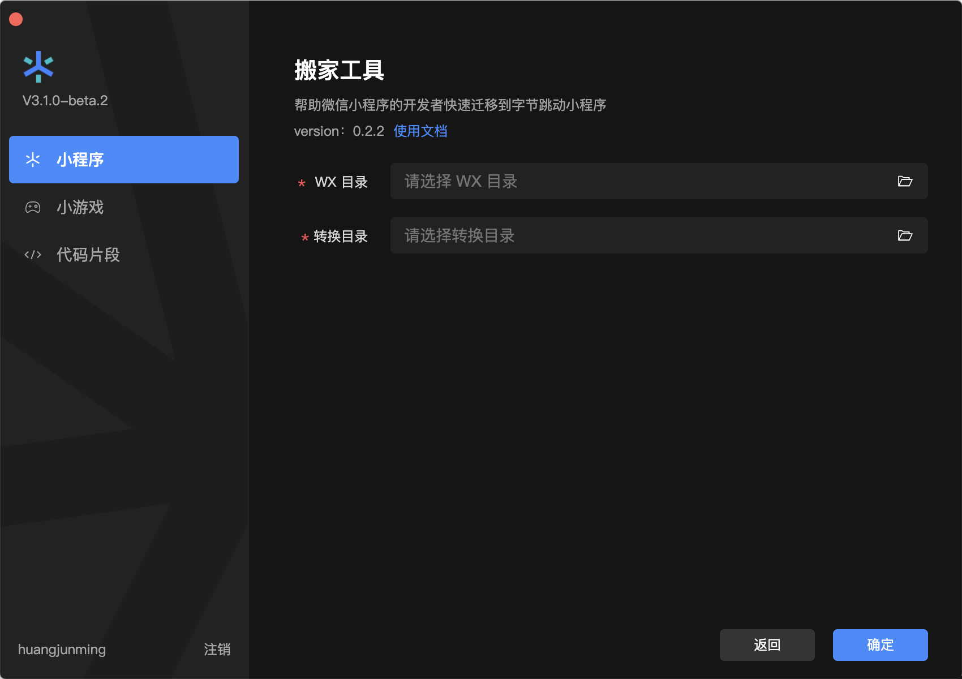
Task: Click the 小游戏 gamepad icon
Action: click(x=33, y=207)
